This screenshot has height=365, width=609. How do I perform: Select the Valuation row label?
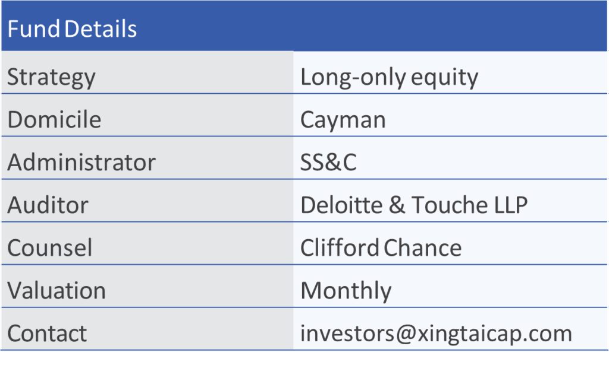(x=56, y=291)
